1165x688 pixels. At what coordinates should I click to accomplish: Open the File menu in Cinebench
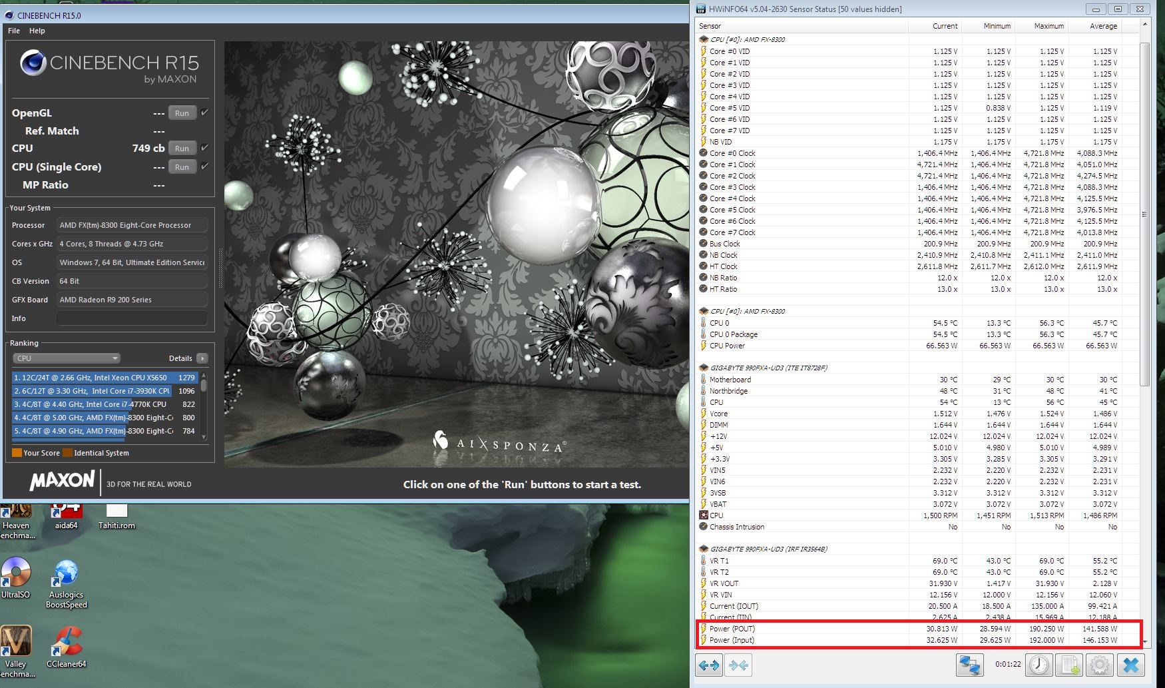pos(14,31)
